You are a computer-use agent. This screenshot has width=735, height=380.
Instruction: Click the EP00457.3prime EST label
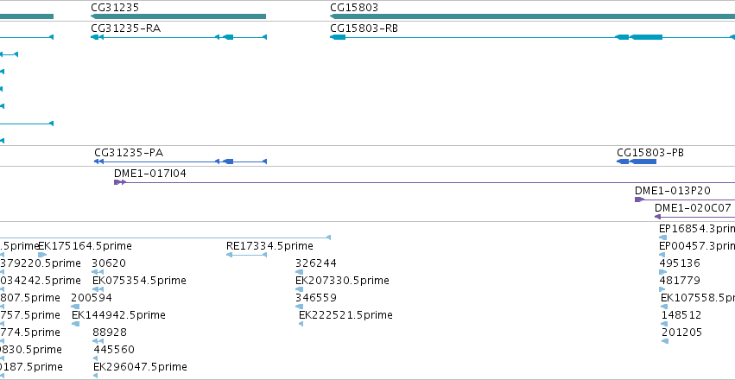pos(697,246)
